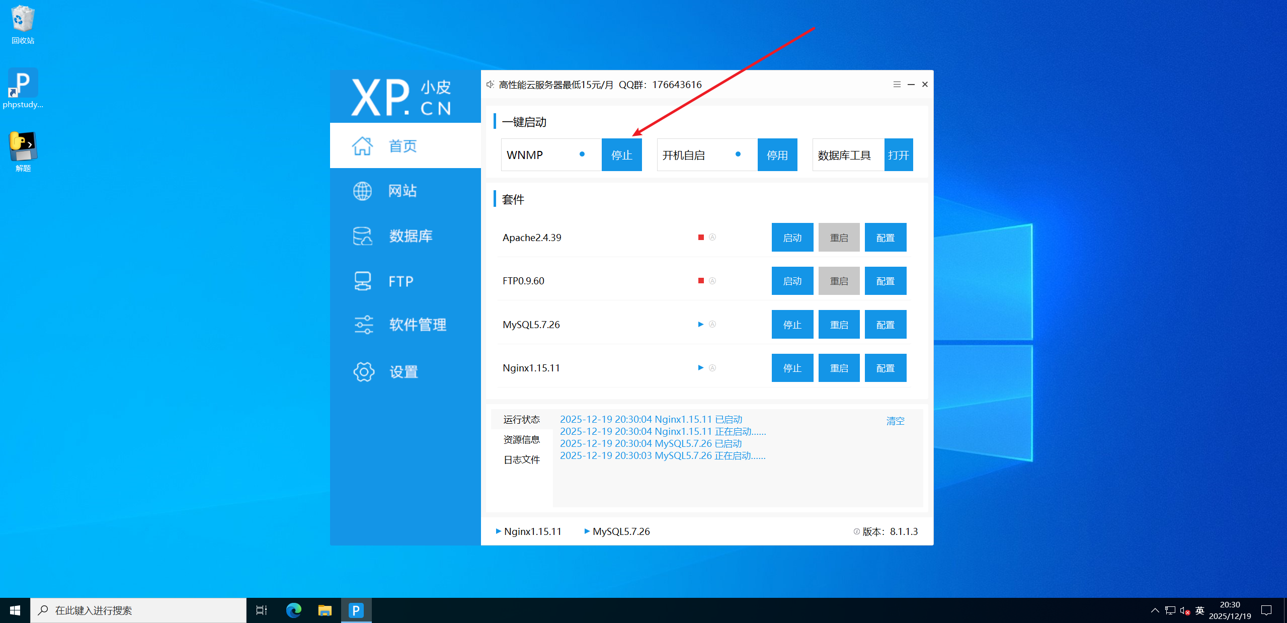Open the FTP sidebar section
This screenshot has width=1287, height=623.
(x=405, y=281)
